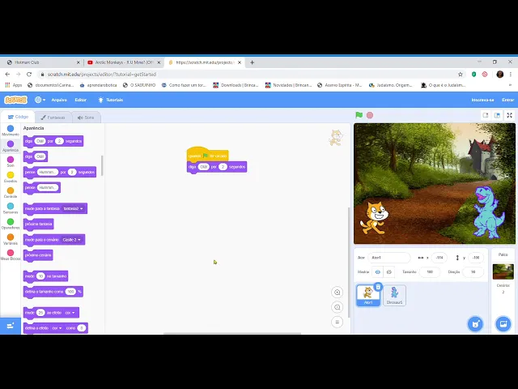Select the Aparência block category
The image size is (518, 389).
point(11,146)
